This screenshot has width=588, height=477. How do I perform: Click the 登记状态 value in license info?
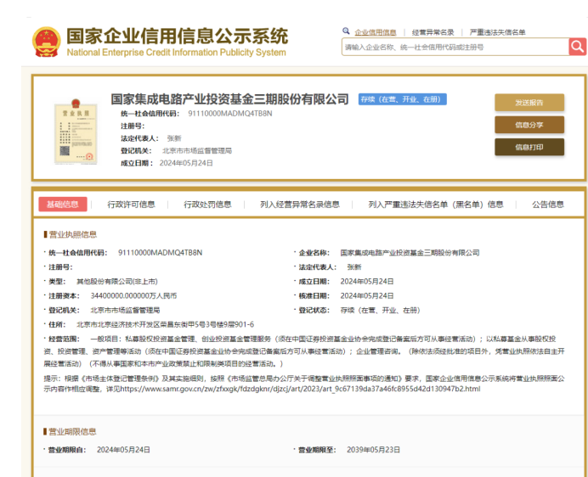[x=380, y=311]
